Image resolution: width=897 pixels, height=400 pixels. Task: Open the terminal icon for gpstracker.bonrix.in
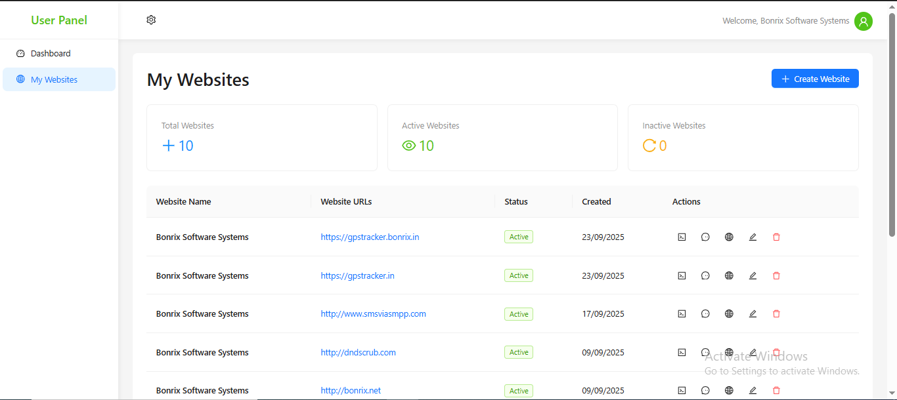[682, 237]
